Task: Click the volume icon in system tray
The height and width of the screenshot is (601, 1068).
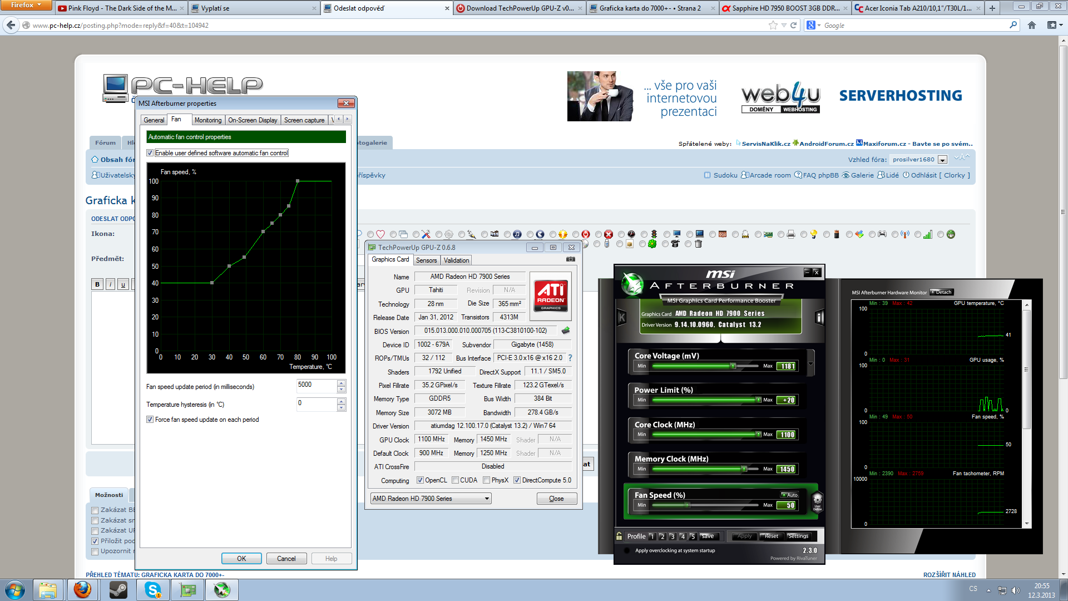Action: click(x=1016, y=590)
